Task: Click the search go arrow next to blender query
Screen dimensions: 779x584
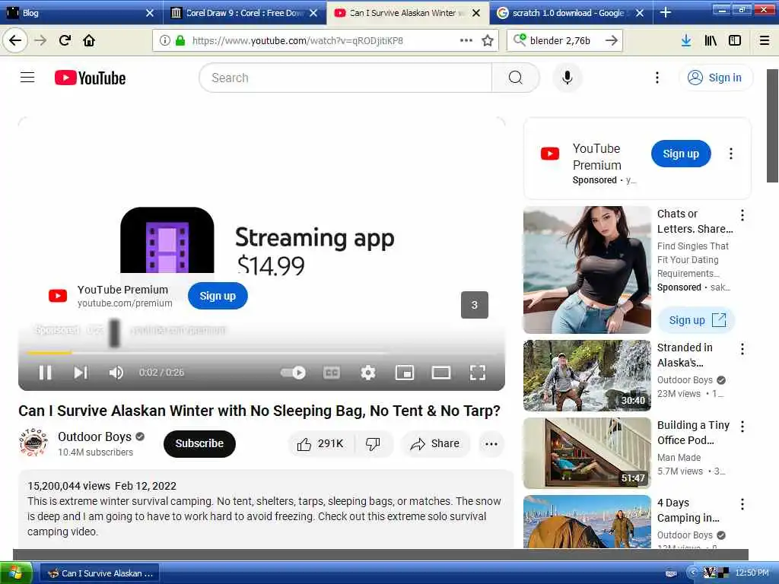Action: [612, 40]
